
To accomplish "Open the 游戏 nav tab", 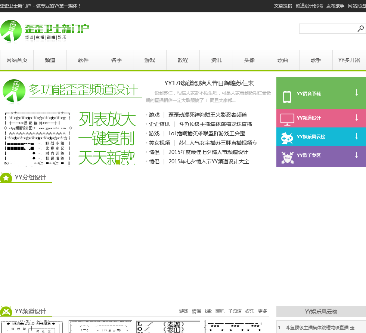I will [150, 60].
